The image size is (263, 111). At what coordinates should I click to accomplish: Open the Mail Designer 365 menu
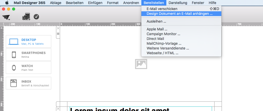30,3
